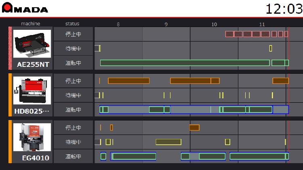The width and height of the screenshot is (303, 170).
Task: Click EG4010 運転中 status label
Action: 73,156
